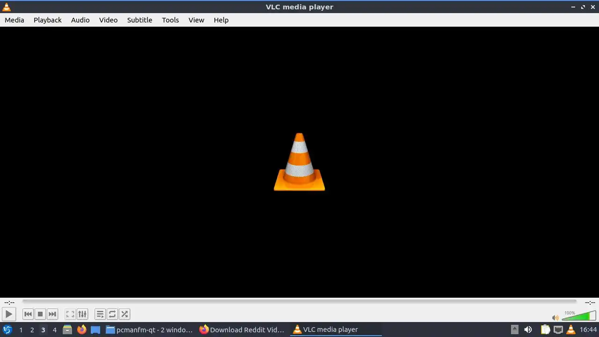This screenshot has width=599, height=337.
Task: Open the Media menu
Action: coord(15,20)
